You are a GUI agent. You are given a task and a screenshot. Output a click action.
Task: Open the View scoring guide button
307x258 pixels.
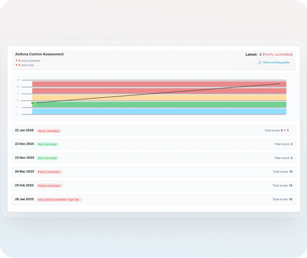coord(274,63)
